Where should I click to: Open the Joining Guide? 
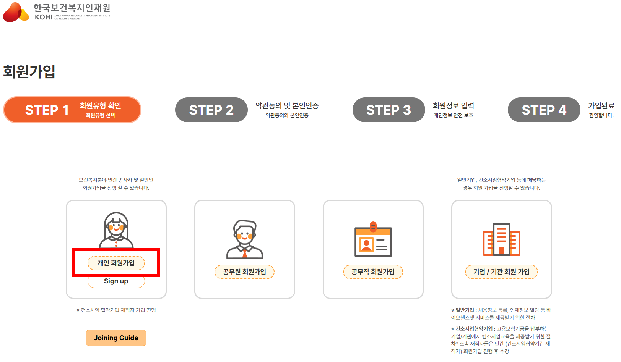[116, 338]
